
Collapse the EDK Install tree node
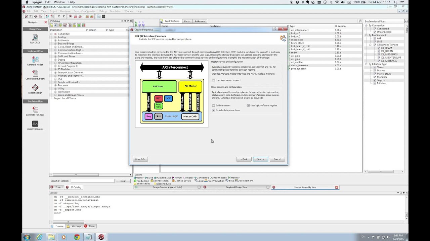[x=52, y=34]
